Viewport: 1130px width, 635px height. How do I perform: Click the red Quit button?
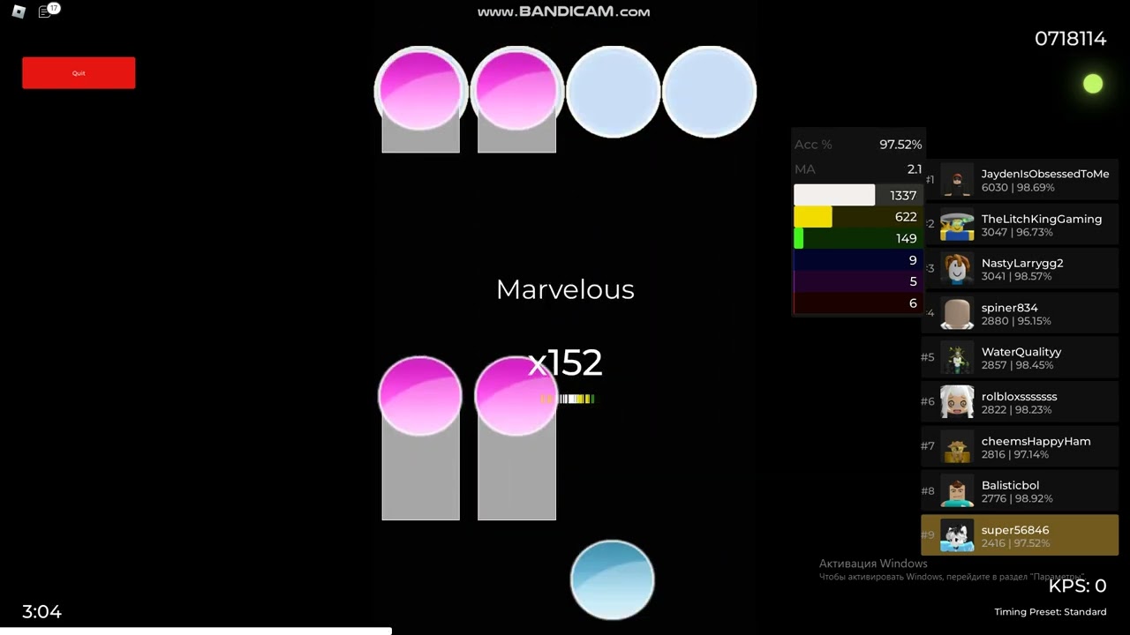pos(79,73)
